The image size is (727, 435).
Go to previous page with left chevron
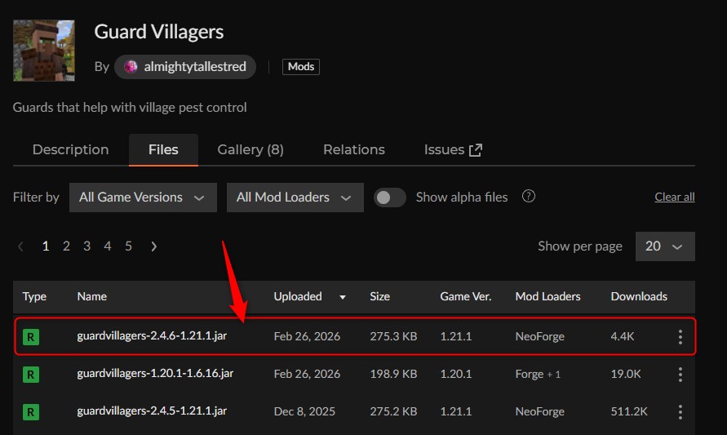[21, 246]
